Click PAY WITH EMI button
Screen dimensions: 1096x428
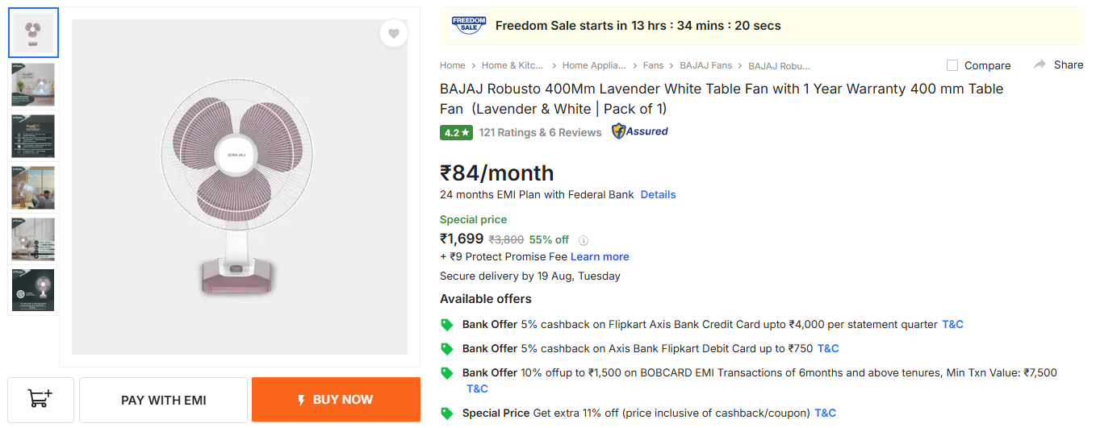pos(164,400)
